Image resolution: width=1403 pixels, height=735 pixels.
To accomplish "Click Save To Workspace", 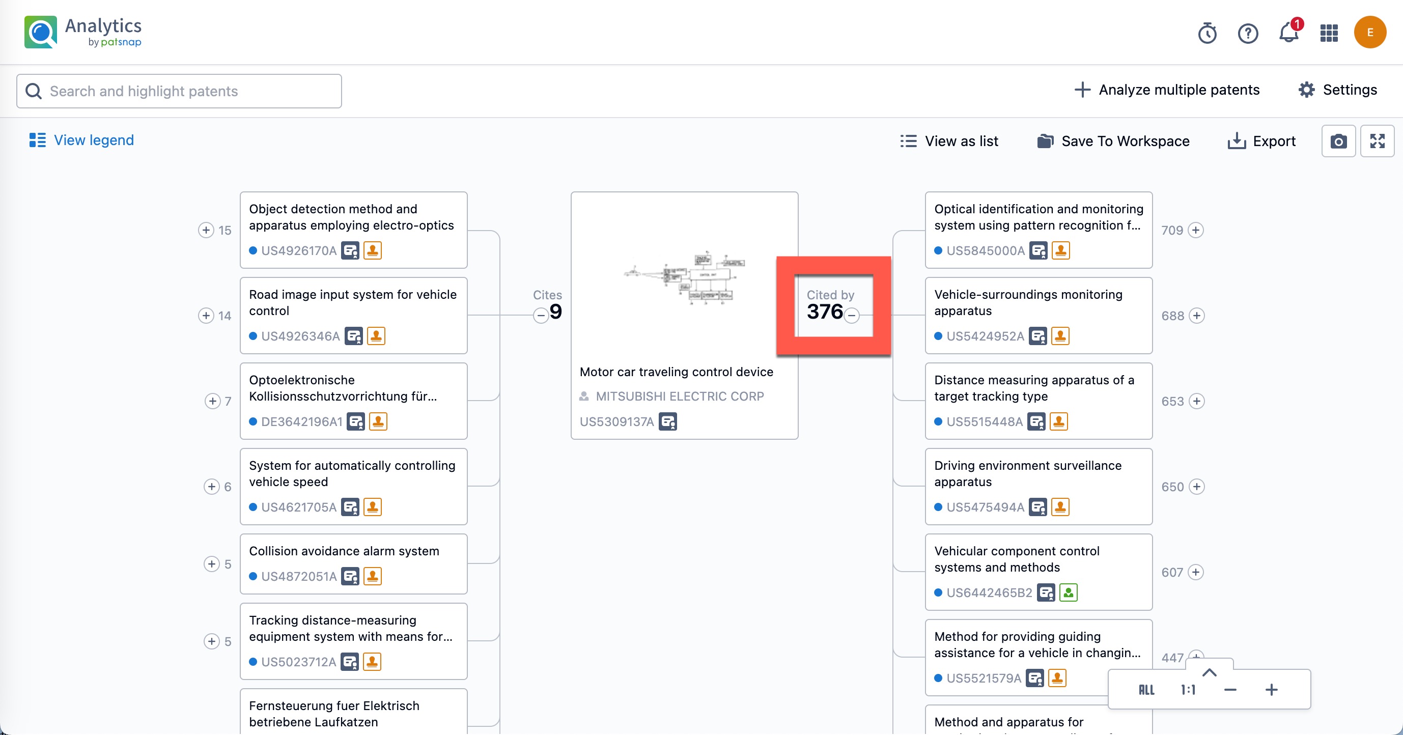I will [x=1113, y=142].
